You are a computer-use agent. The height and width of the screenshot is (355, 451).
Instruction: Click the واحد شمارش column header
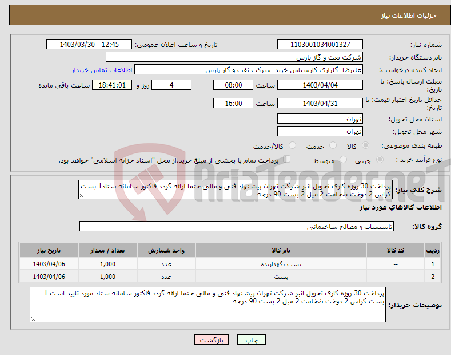pos(166,250)
